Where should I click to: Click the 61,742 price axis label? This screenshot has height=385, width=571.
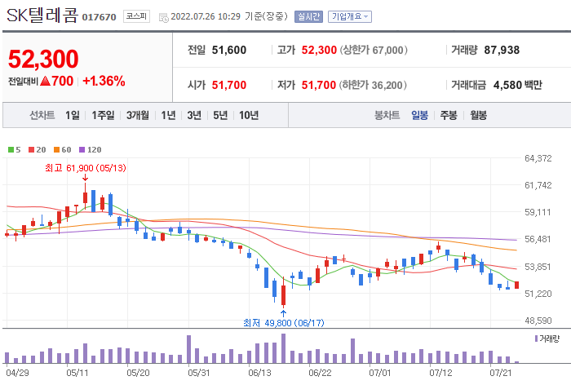(538, 185)
